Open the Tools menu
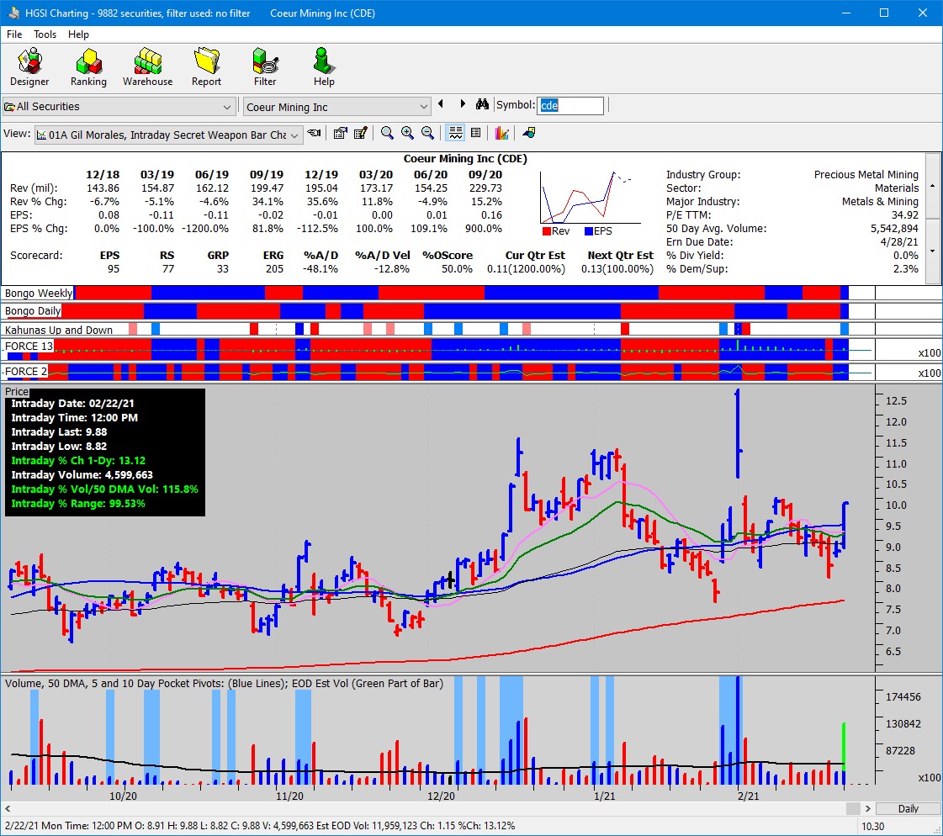Image resolution: width=943 pixels, height=836 pixels. (45, 34)
